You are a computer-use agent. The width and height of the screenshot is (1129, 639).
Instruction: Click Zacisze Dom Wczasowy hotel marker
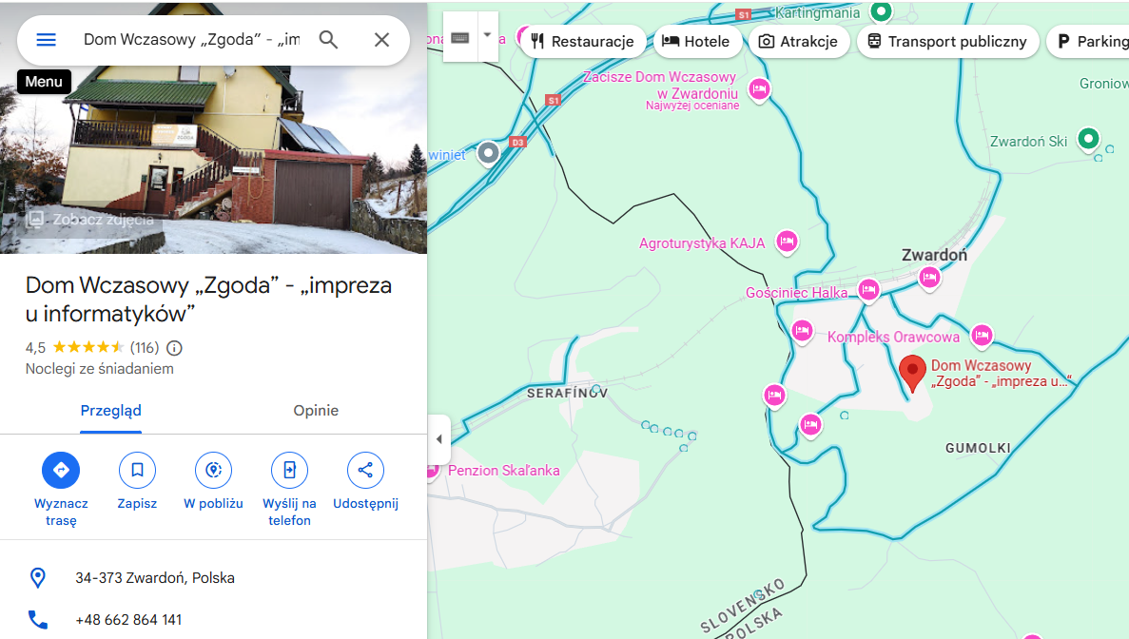point(759,90)
